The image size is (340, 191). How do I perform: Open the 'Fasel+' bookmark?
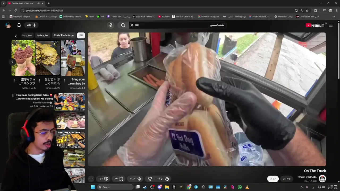pos(90,16)
